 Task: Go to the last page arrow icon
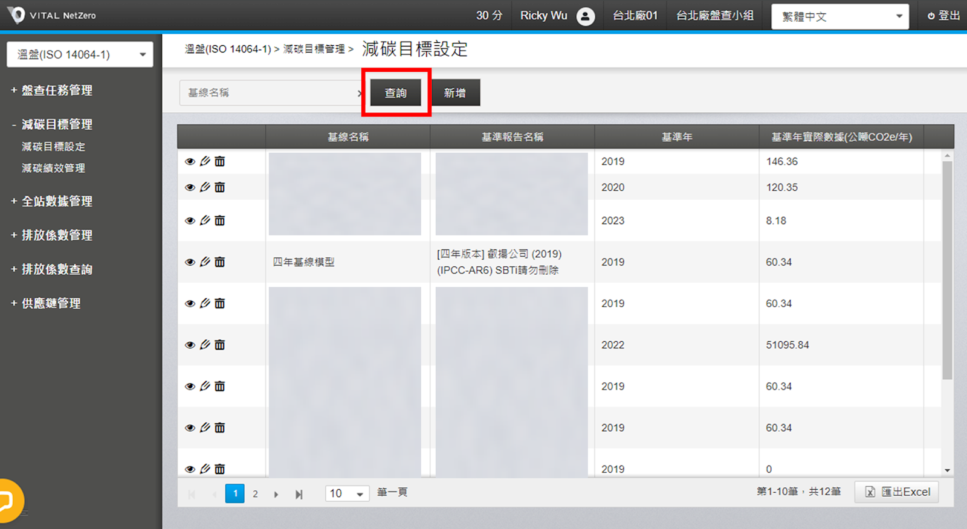(299, 494)
